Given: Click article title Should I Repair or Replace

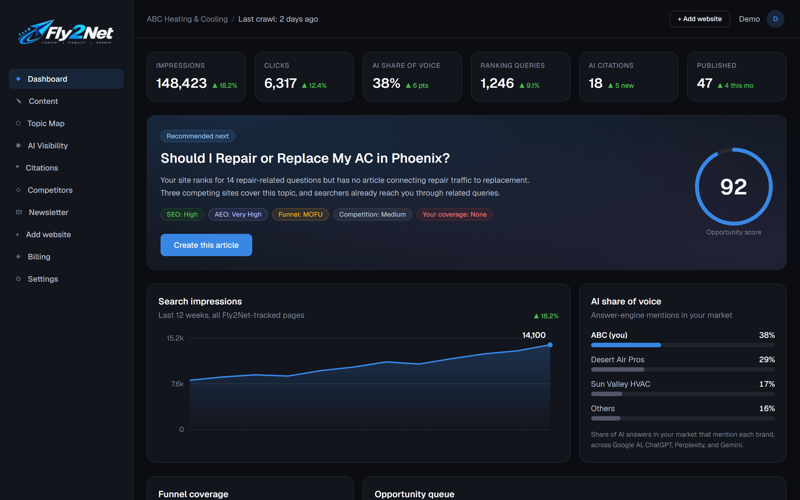Looking at the screenshot, I should pyautogui.click(x=305, y=158).
